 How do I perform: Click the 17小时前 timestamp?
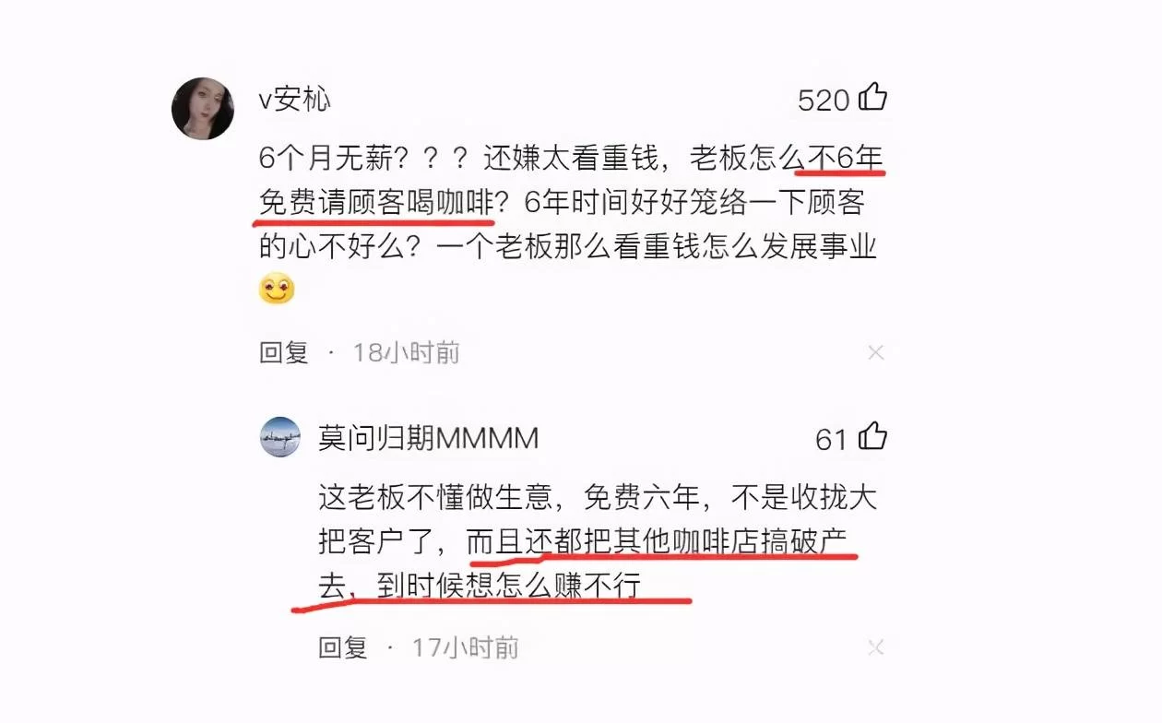coord(465,647)
